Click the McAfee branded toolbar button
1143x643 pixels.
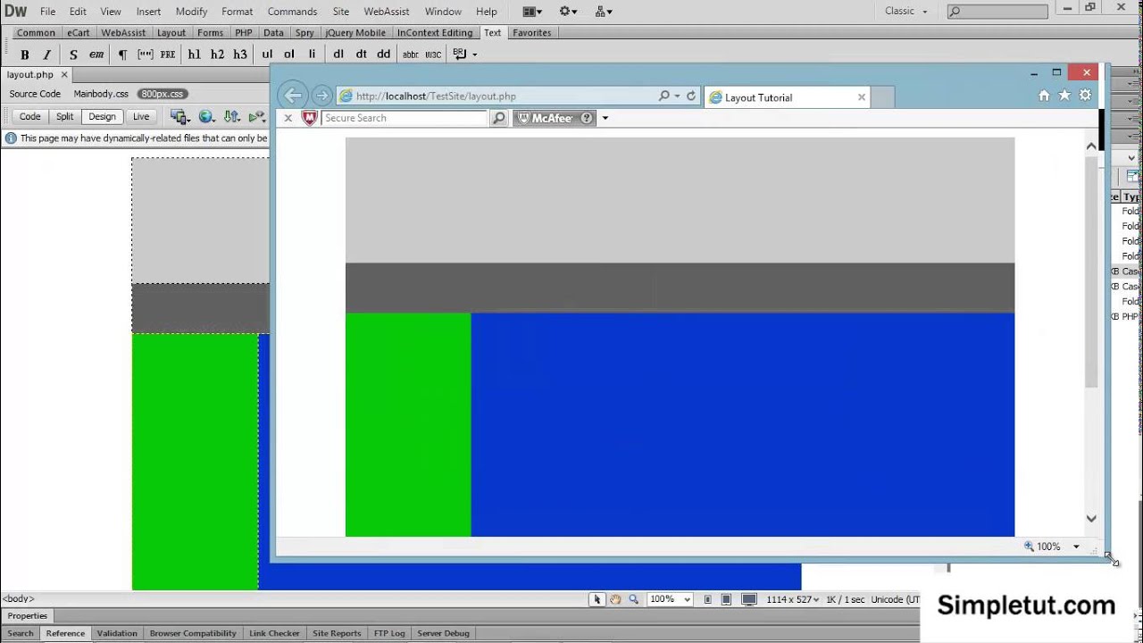554,118
